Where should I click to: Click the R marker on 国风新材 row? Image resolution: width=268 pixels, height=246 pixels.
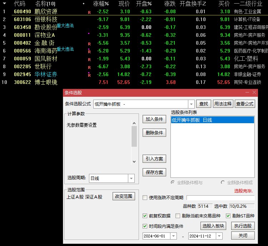(89, 60)
